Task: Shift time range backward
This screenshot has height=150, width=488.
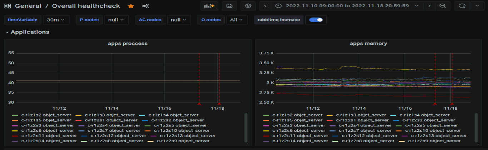Action: 265,6
